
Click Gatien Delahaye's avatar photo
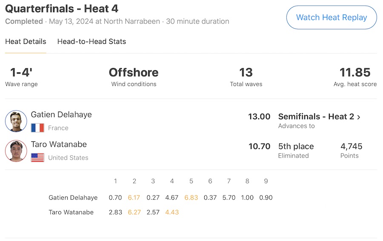coord(16,121)
